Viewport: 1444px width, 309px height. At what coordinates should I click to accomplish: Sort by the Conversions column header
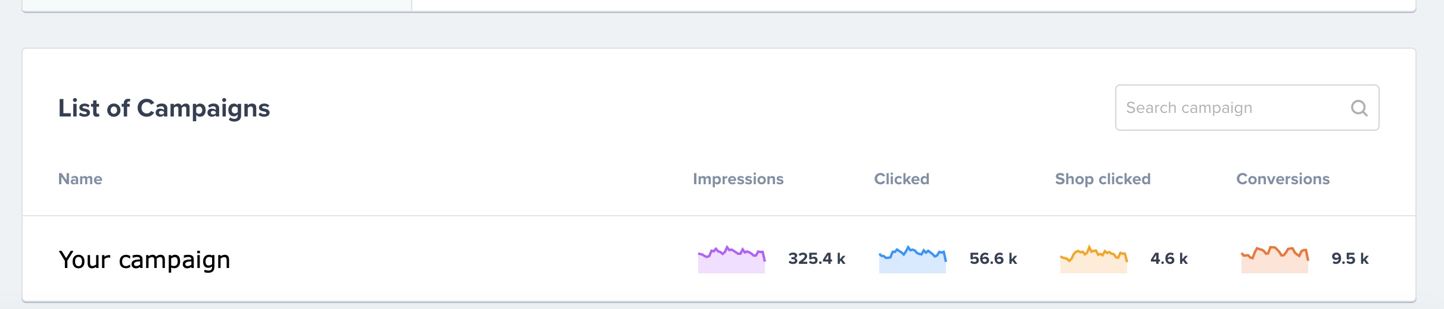coord(1283,179)
